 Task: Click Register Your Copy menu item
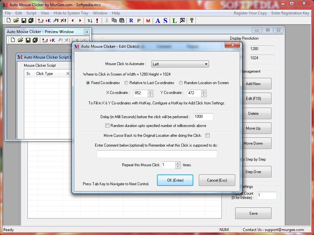(x=250, y=13)
